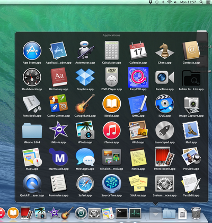Screen dimensions: 212x223
Task: Collapse the Applications stack via dock arrow
Action: 155,213
